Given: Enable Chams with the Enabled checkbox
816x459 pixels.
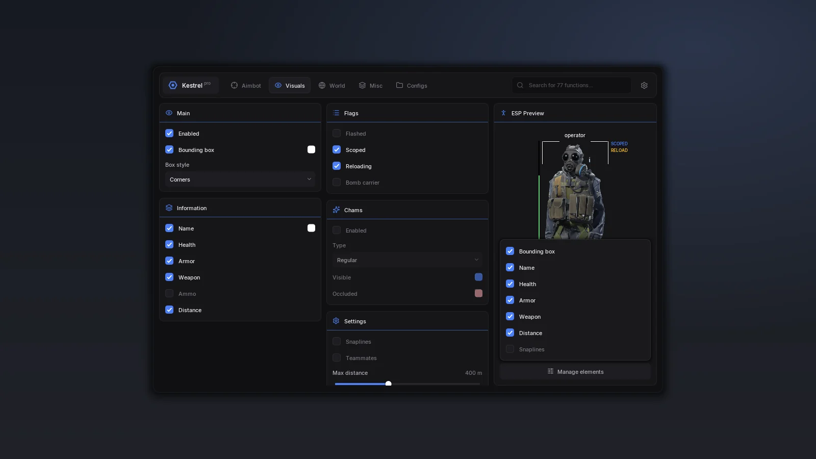Looking at the screenshot, I should pyautogui.click(x=337, y=230).
